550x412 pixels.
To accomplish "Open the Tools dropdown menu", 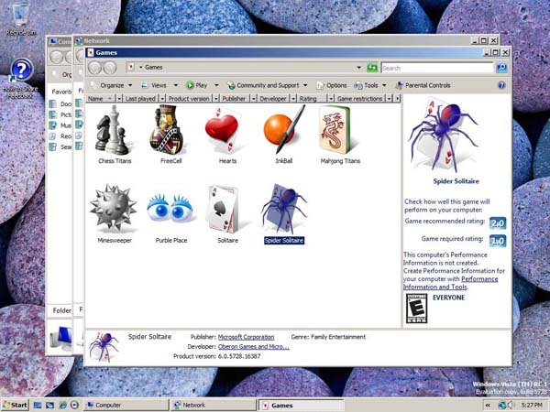I will point(370,85).
